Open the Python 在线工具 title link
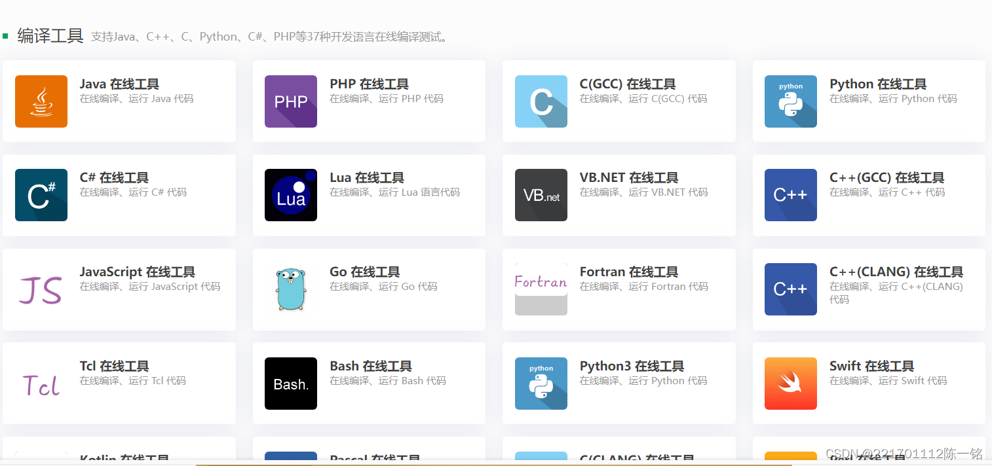Image resolution: width=992 pixels, height=466 pixels. pos(878,84)
